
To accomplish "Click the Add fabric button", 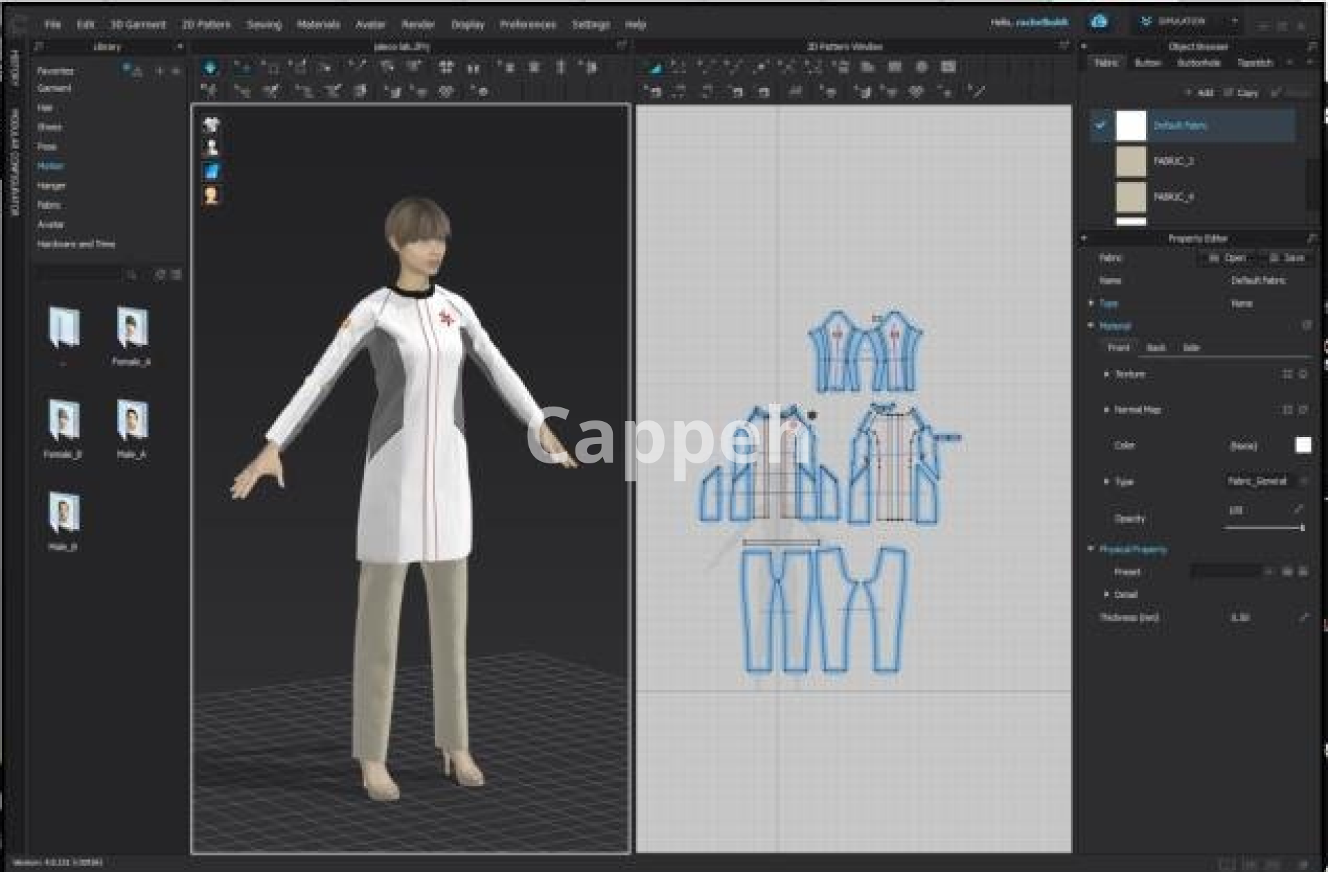I will pyautogui.click(x=1200, y=93).
